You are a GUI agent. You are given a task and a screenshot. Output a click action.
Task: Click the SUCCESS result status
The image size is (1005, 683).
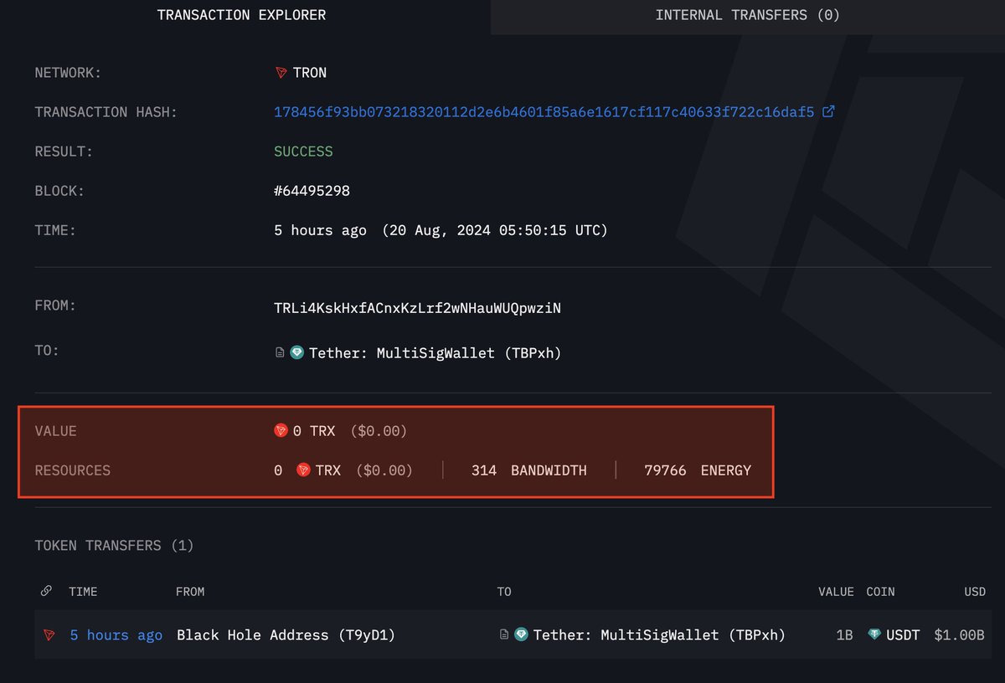tap(303, 151)
